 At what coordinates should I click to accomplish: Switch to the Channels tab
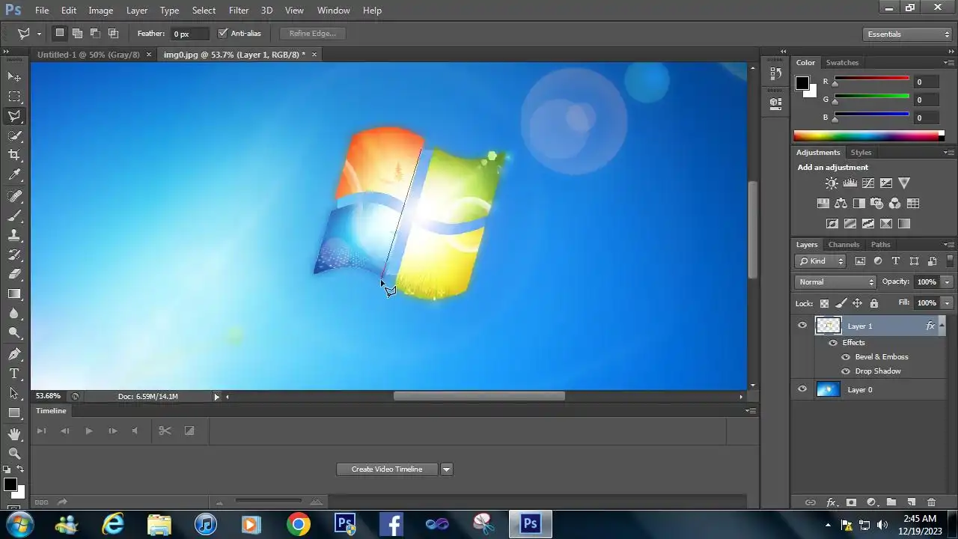point(843,245)
